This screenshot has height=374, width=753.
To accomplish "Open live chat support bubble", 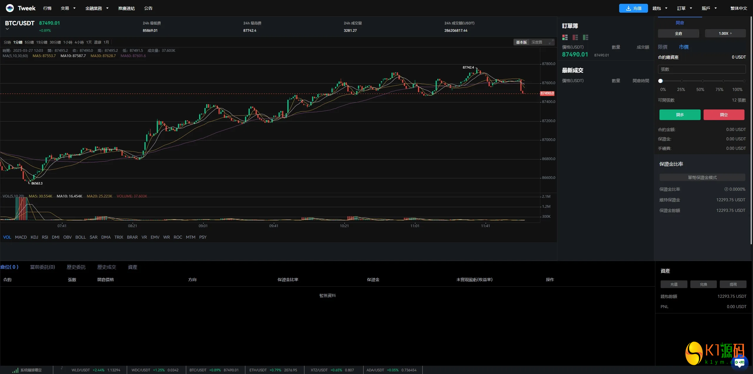I will coord(739,362).
